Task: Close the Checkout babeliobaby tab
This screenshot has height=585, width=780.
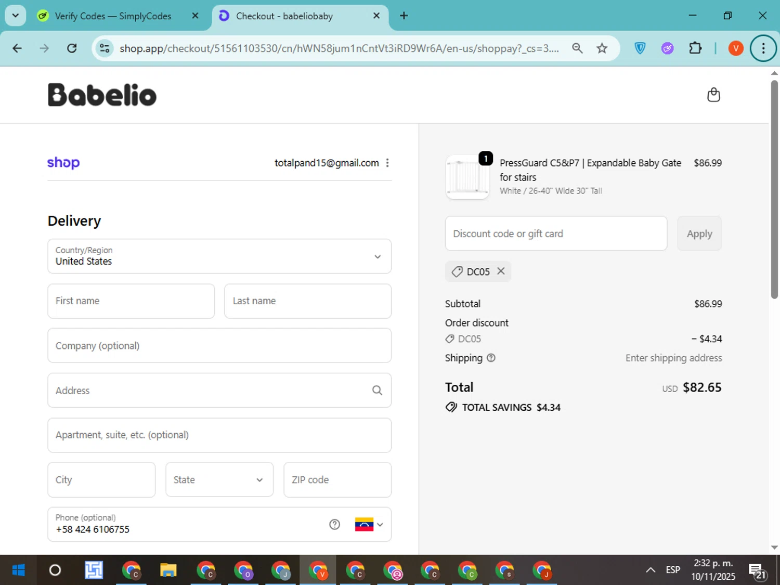Action: click(376, 16)
